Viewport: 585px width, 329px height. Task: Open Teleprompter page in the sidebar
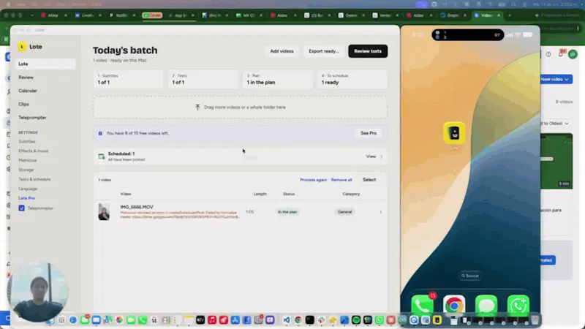click(32, 118)
